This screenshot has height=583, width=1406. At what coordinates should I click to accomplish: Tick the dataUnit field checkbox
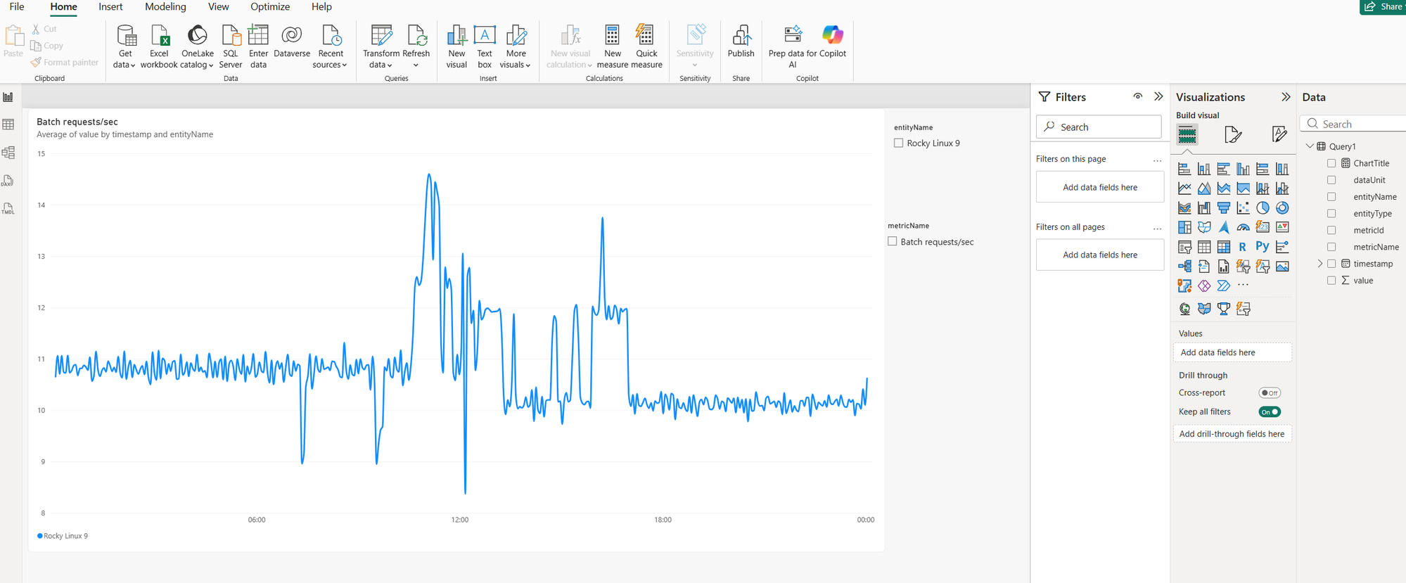click(x=1331, y=180)
